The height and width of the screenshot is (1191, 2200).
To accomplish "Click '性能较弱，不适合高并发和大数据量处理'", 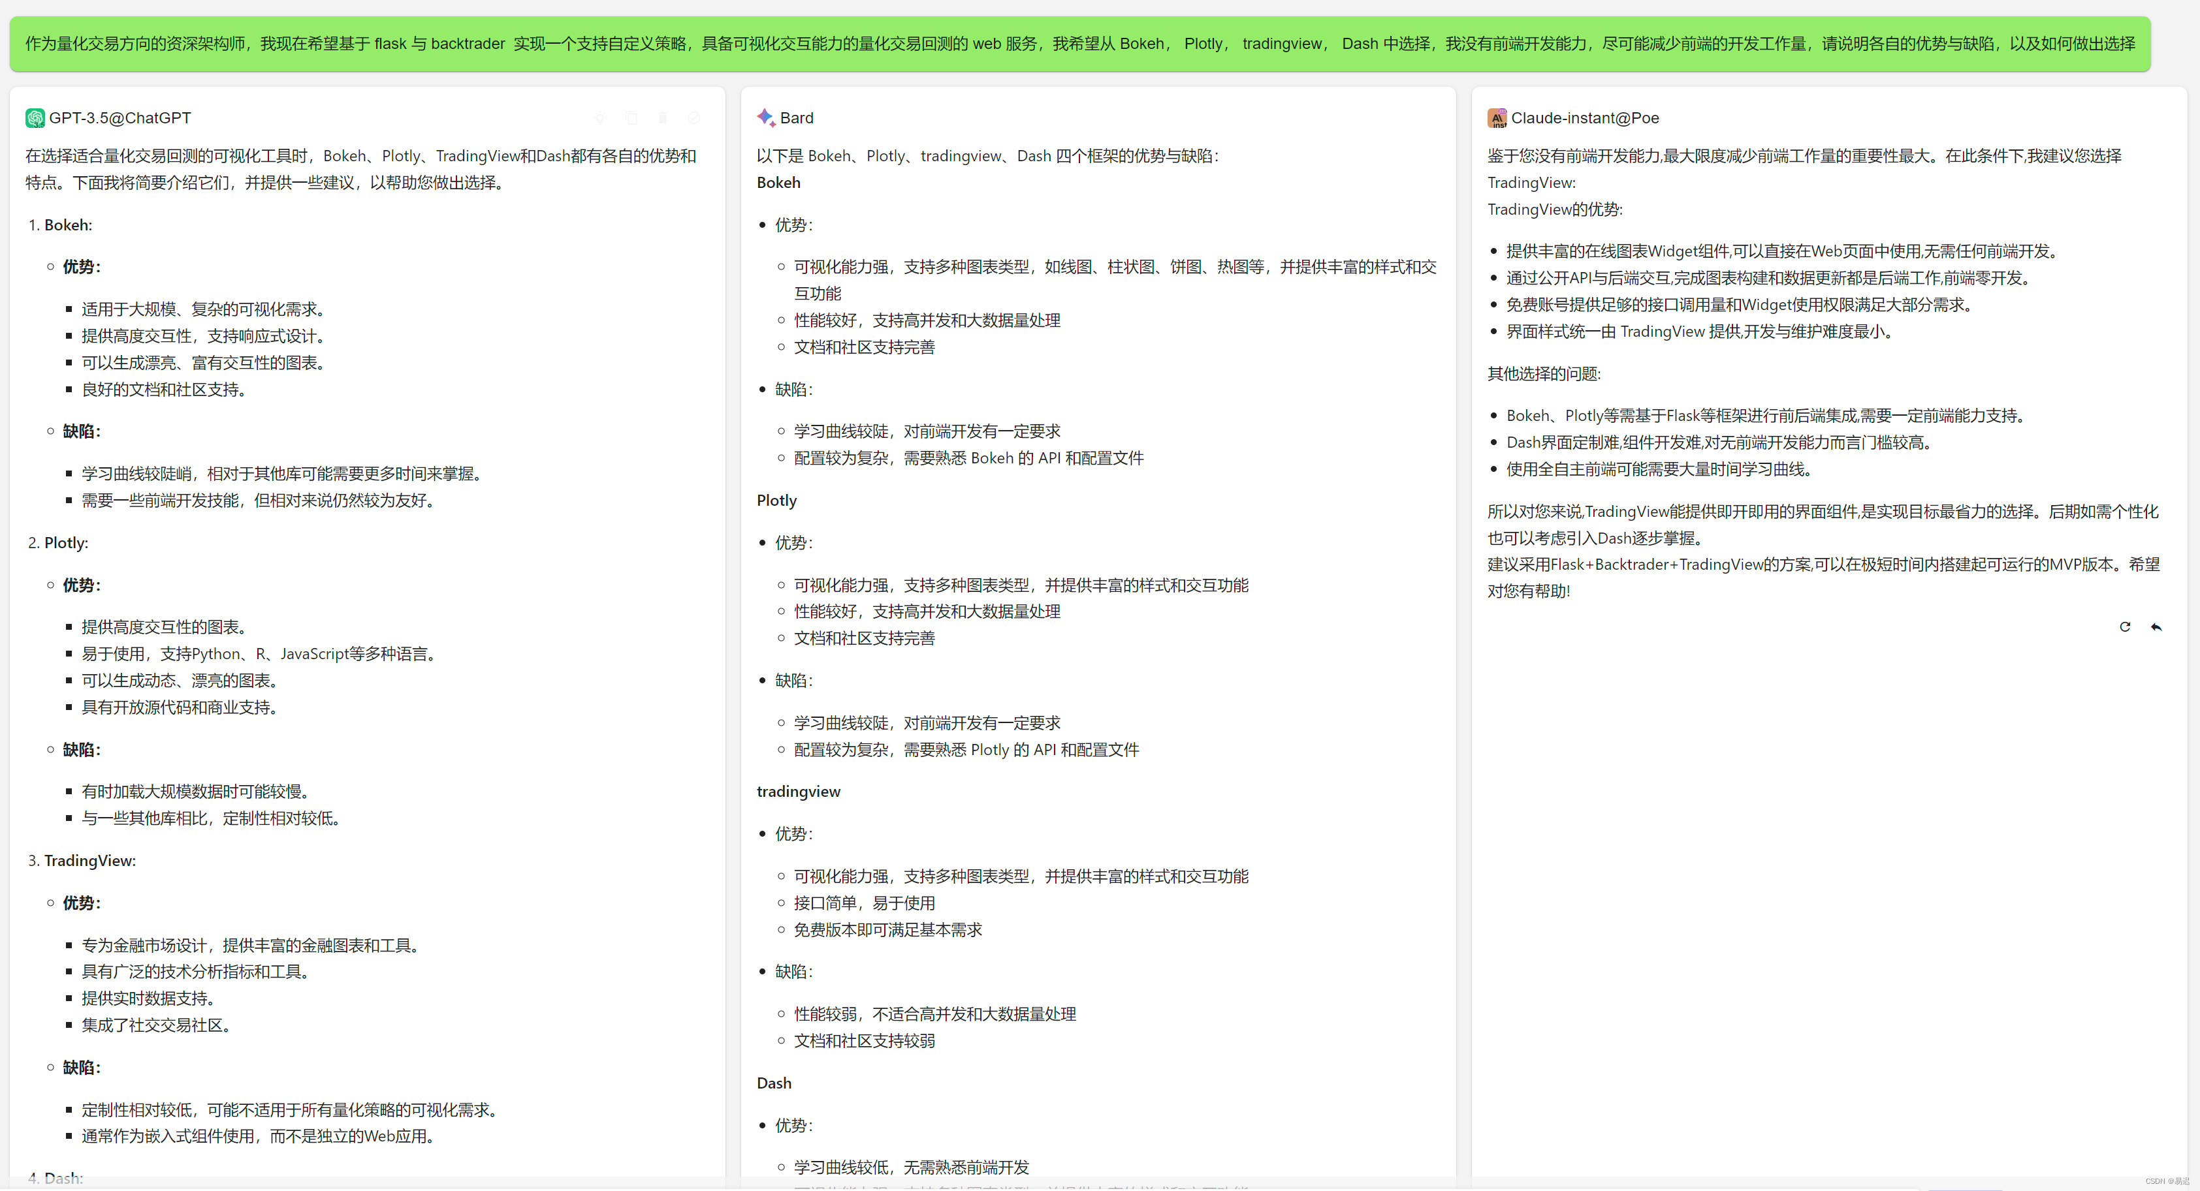I will tap(935, 1013).
